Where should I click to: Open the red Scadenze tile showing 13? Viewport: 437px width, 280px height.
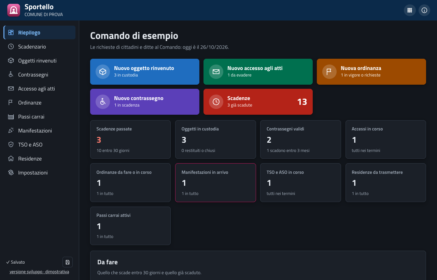point(258,102)
